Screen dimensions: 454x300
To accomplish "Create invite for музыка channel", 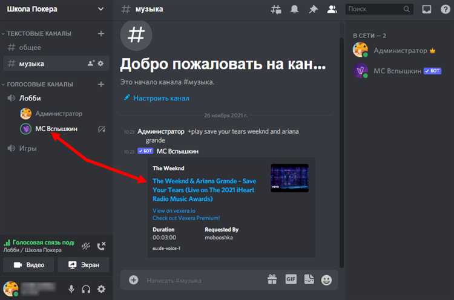I will pos(91,63).
